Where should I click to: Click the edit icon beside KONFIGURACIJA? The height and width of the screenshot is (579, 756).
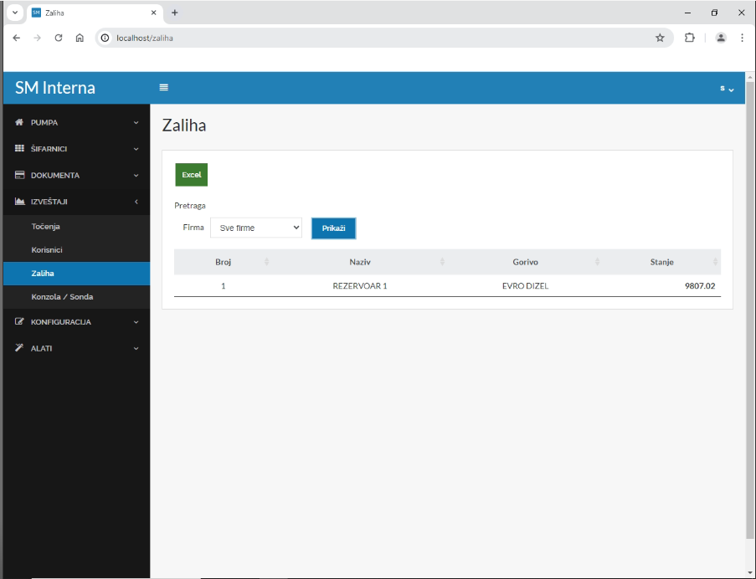pyautogui.click(x=20, y=322)
